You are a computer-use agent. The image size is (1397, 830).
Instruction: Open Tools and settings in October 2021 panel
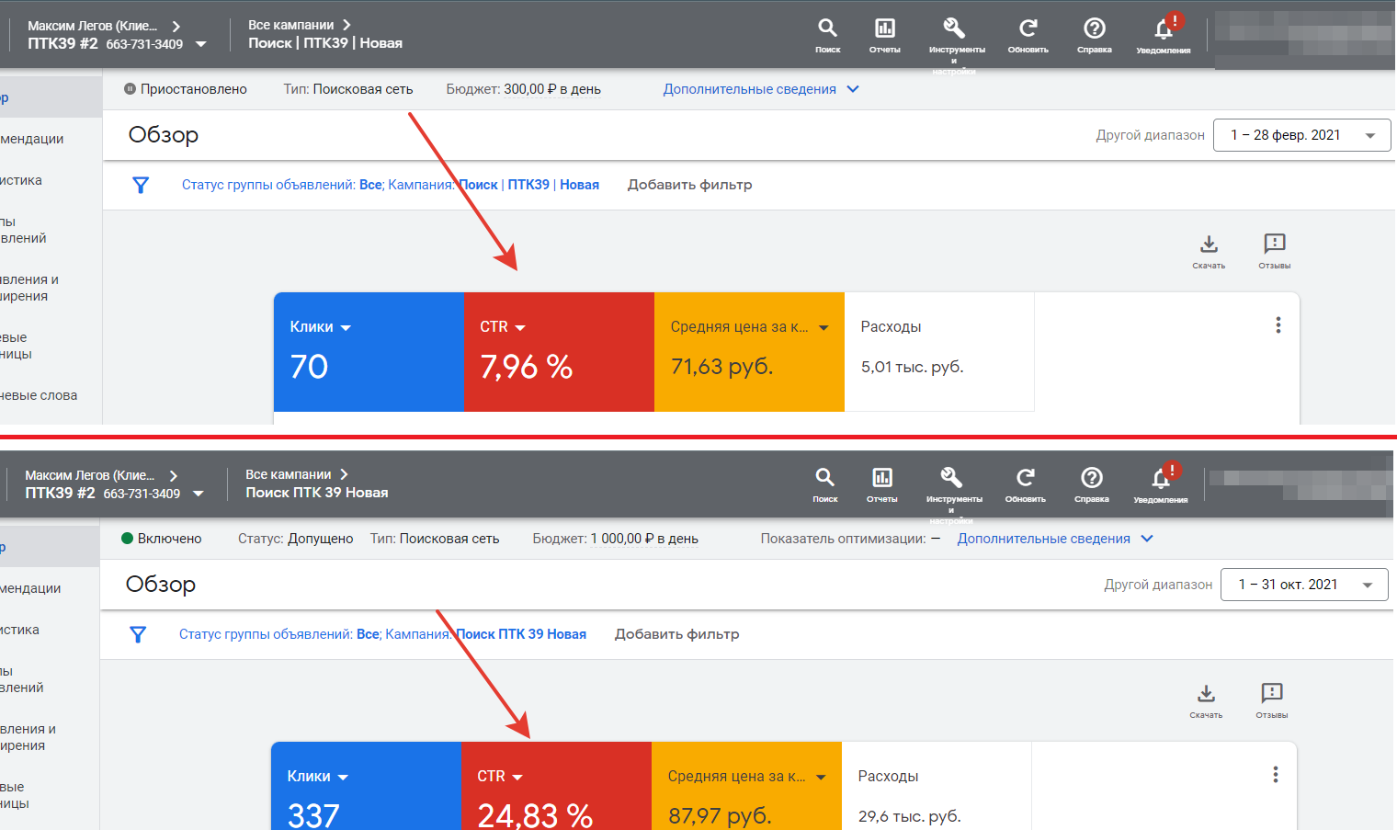(951, 478)
